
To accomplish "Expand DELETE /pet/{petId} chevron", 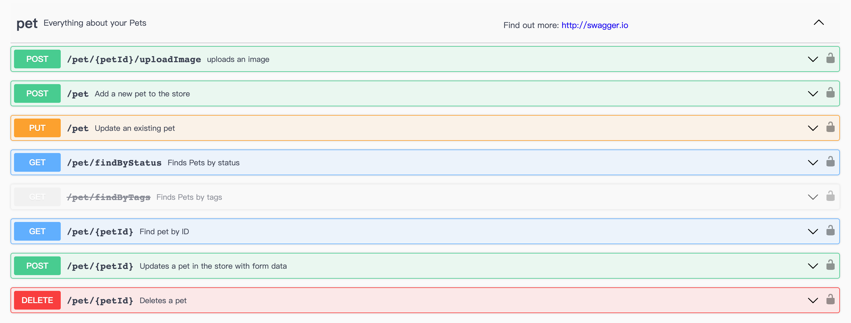I will coord(813,301).
